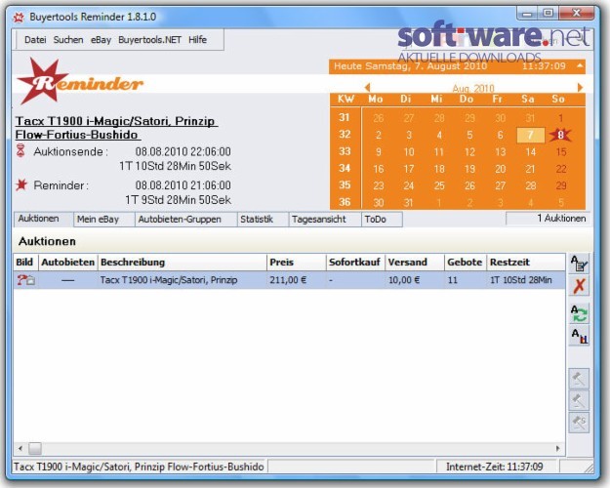Click the Aug. 2010 month label
This screenshot has width=610, height=488.
[x=473, y=88]
